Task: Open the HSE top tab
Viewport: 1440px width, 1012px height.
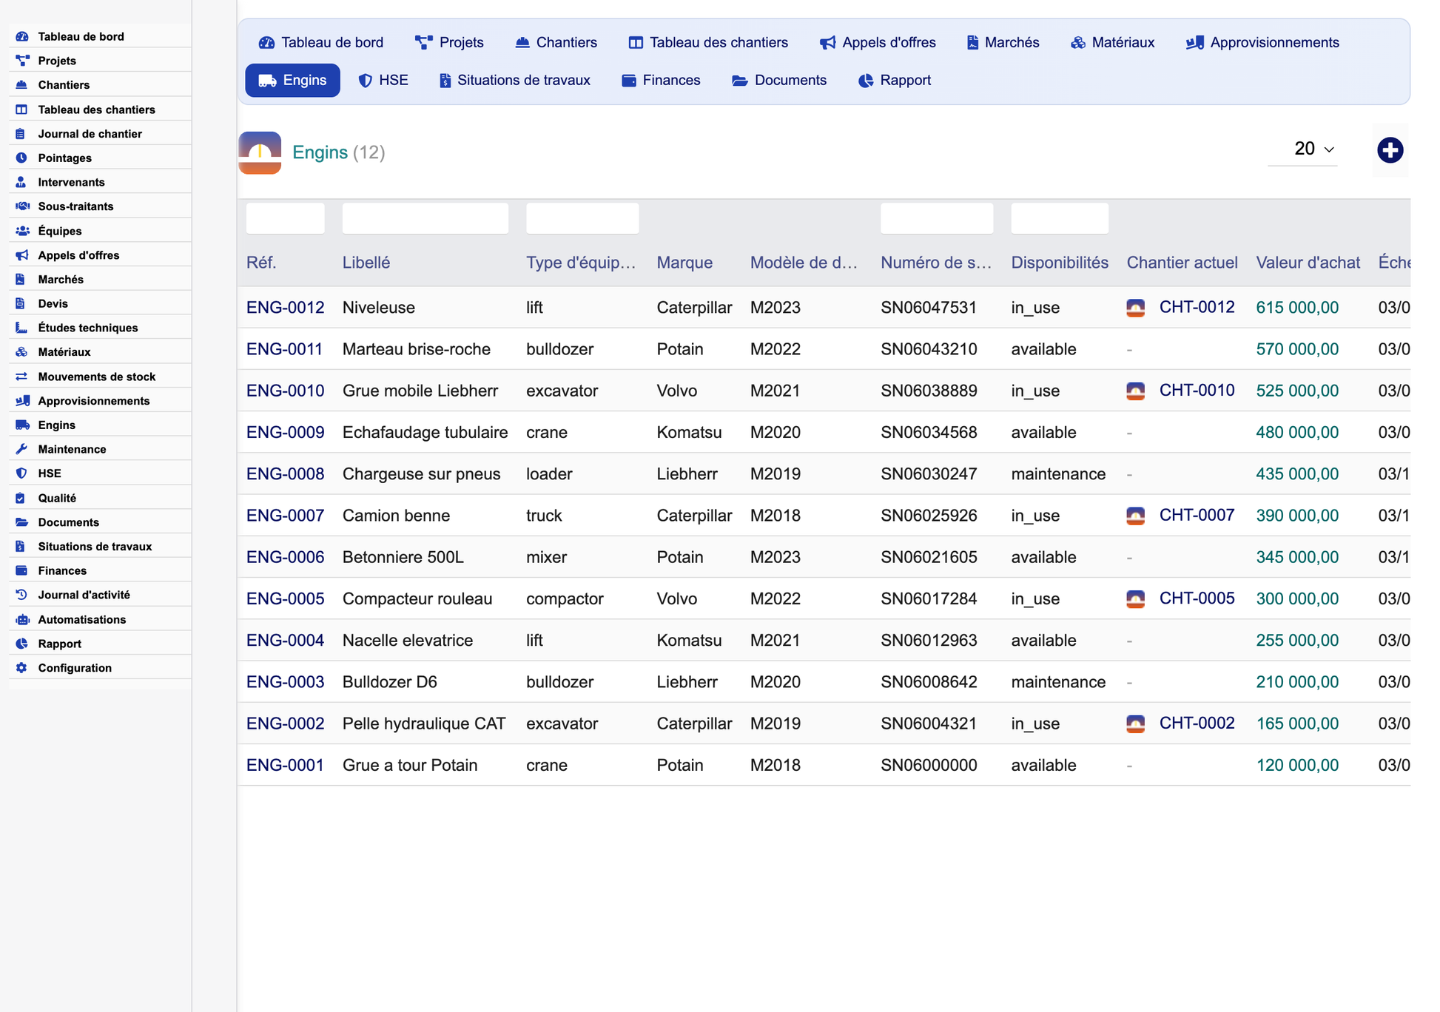Action: [383, 80]
